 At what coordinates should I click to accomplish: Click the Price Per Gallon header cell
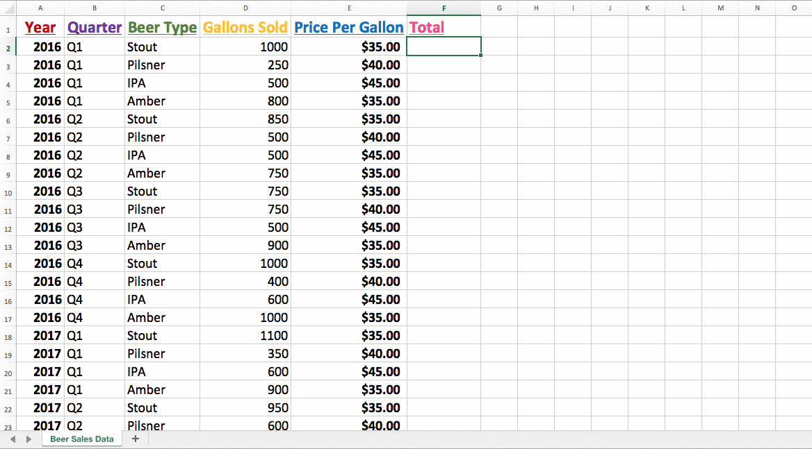(x=349, y=28)
